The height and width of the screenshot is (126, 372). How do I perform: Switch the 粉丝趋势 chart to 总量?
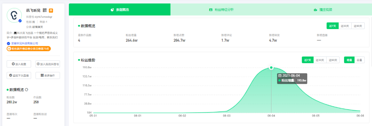coord(359,60)
